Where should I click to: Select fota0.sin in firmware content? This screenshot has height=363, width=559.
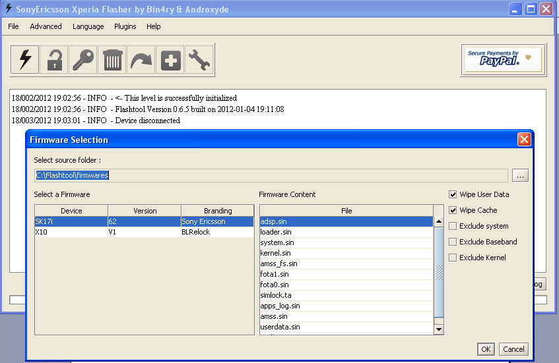coord(346,285)
